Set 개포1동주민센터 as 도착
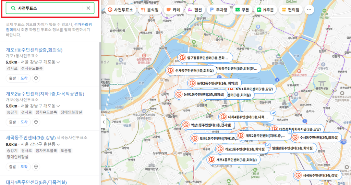Viewport: 351px width, 185px height. click(x=24, y=78)
